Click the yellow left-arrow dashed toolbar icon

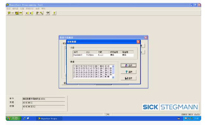click(13, 13)
